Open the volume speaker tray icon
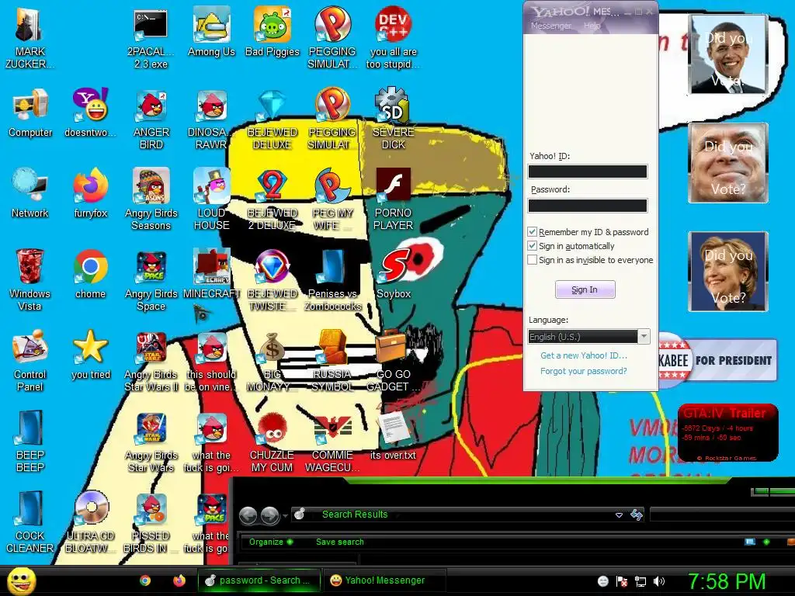Viewport: 795px width, 596px height. click(658, 581)
